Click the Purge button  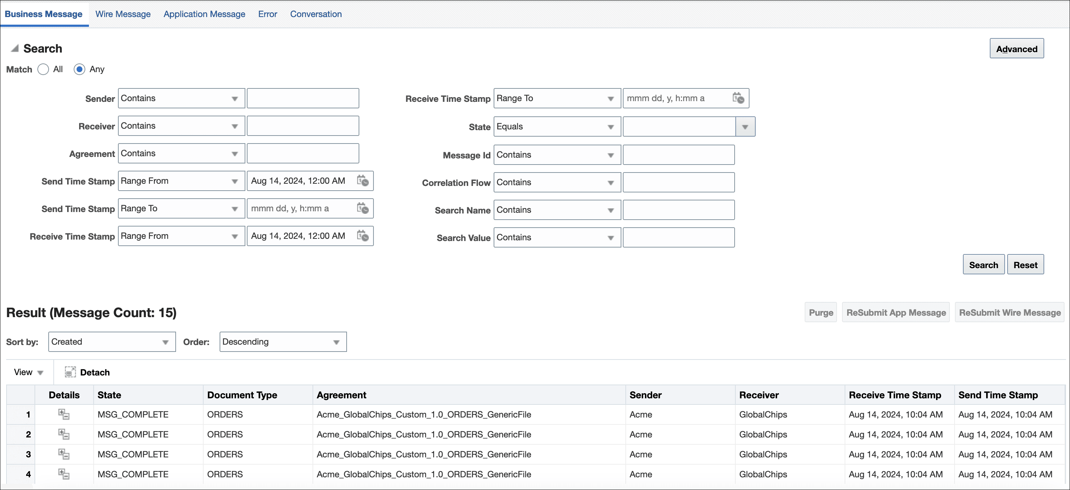[x=821, y=312]
